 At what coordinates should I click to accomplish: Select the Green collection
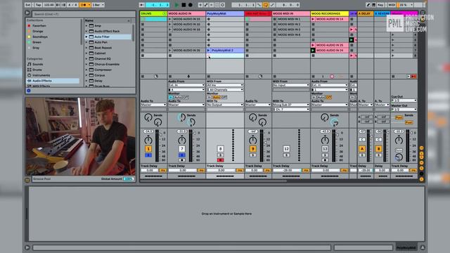click(37, 42)
